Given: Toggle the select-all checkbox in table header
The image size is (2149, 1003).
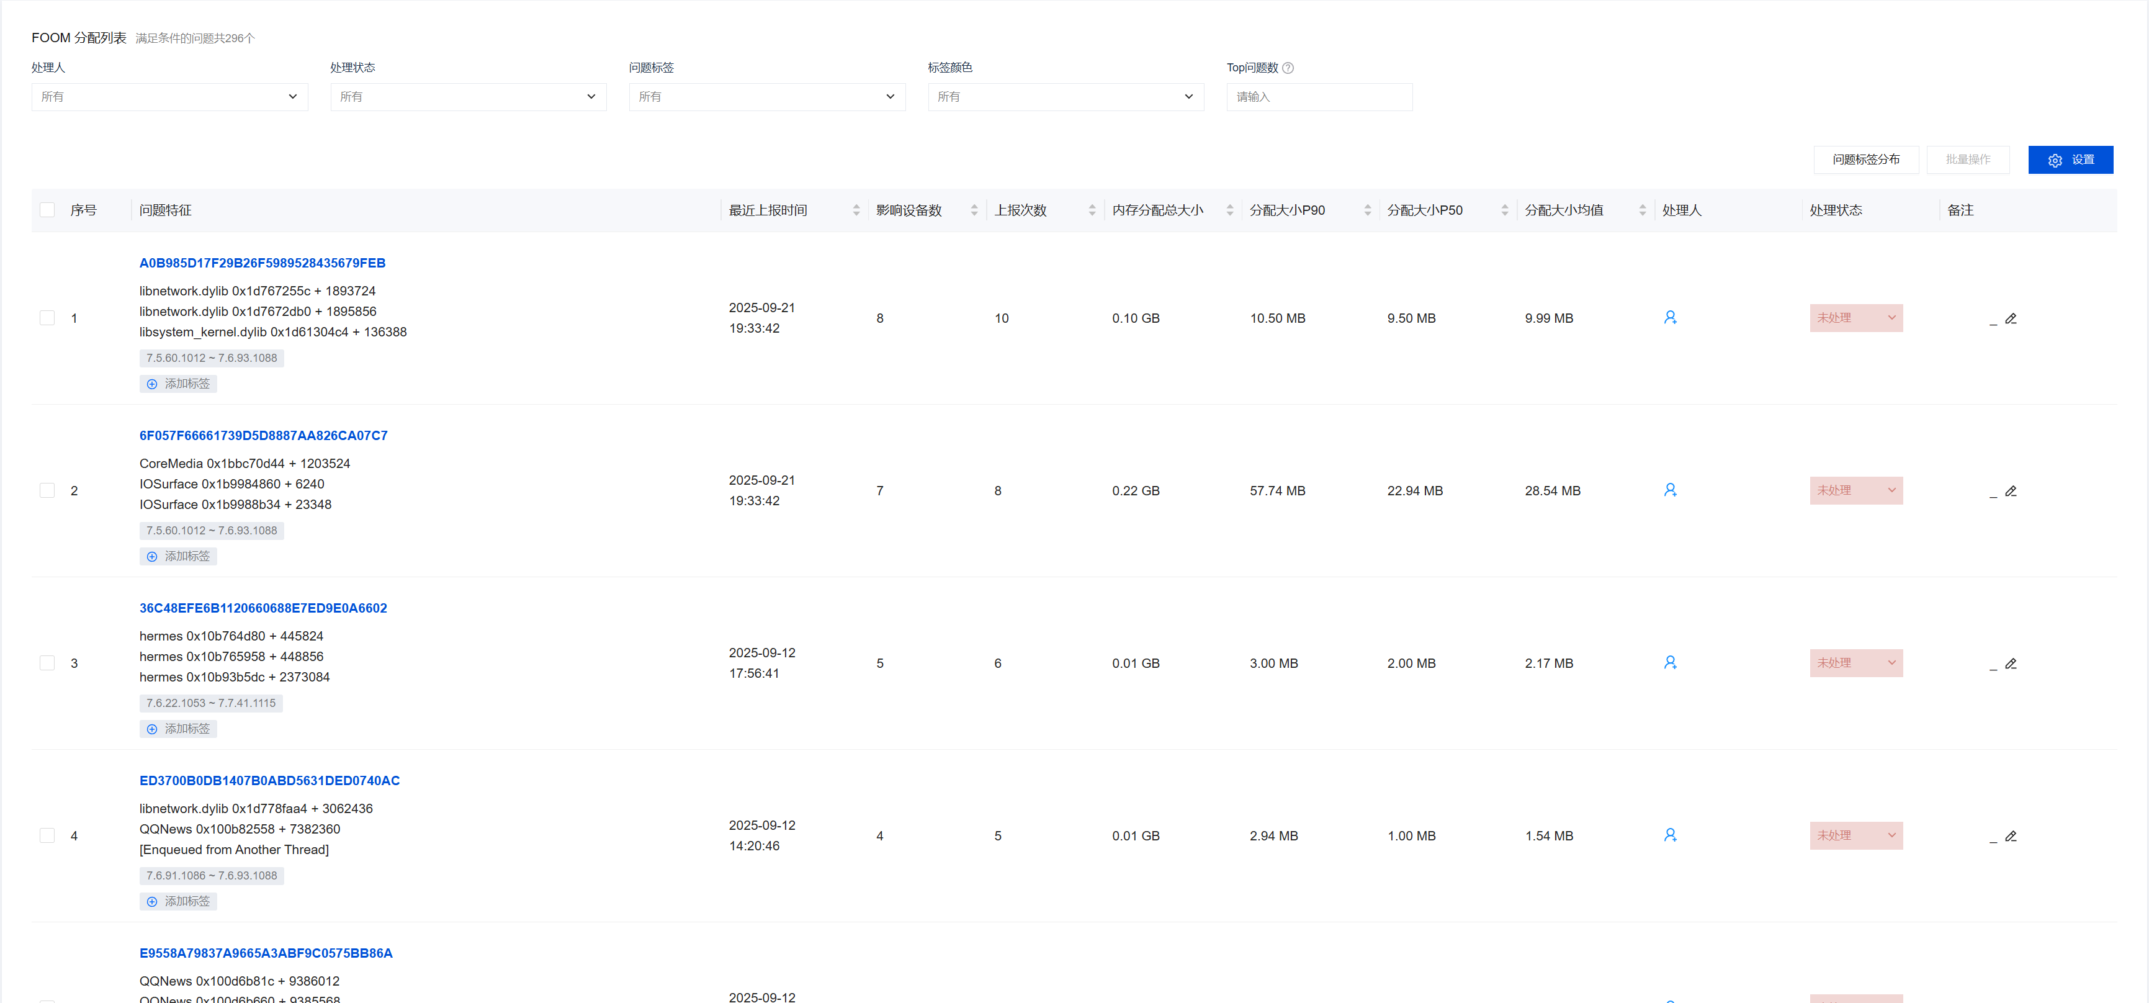Looking at the screenshot, I should pos(48,210).
